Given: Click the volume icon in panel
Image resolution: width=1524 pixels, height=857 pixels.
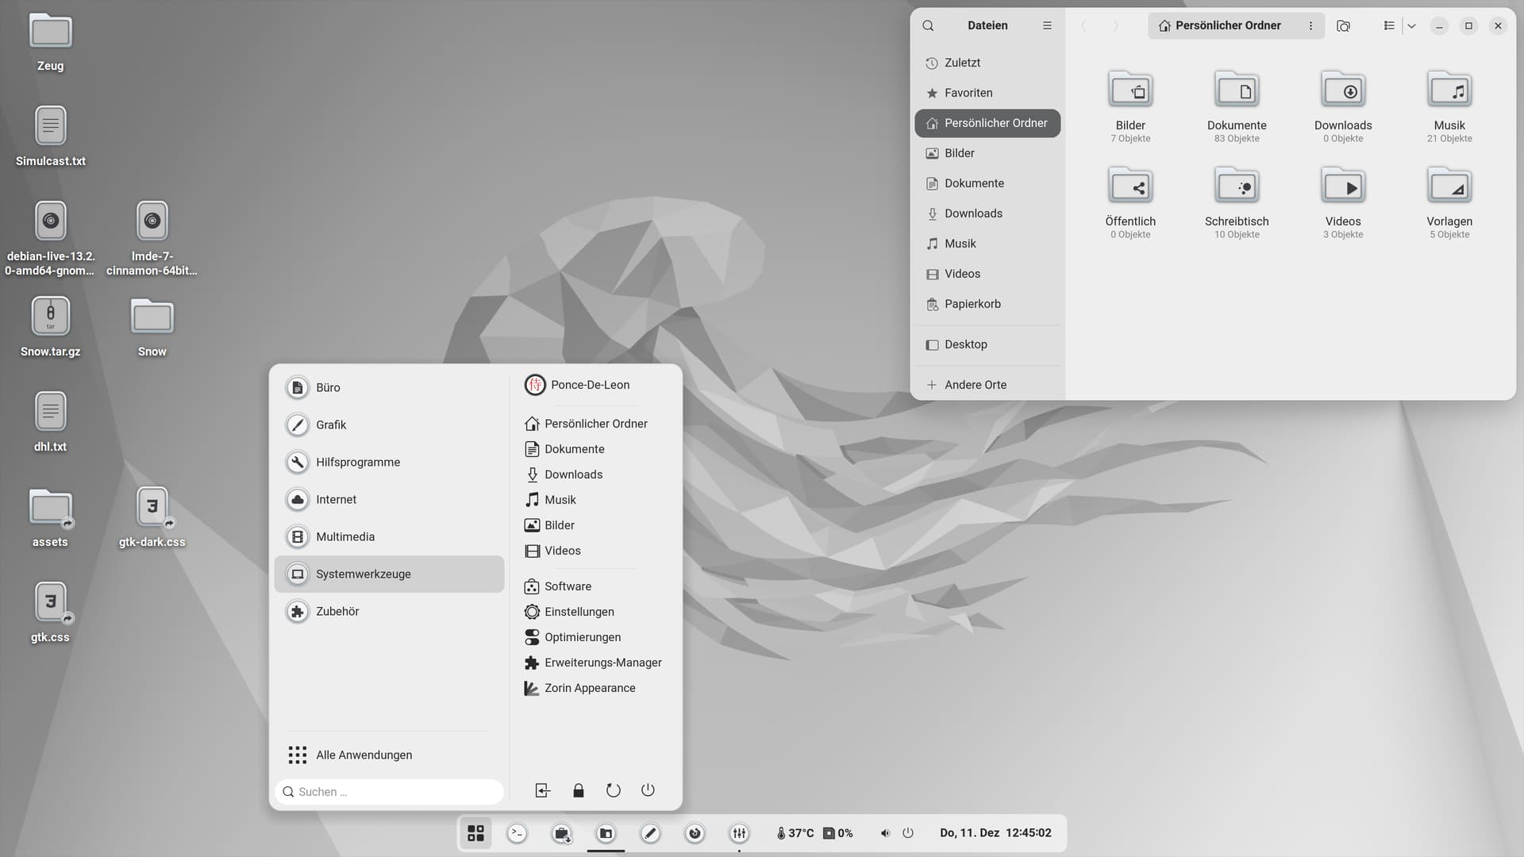Looking at the screenshot, I should pos(885,833).
